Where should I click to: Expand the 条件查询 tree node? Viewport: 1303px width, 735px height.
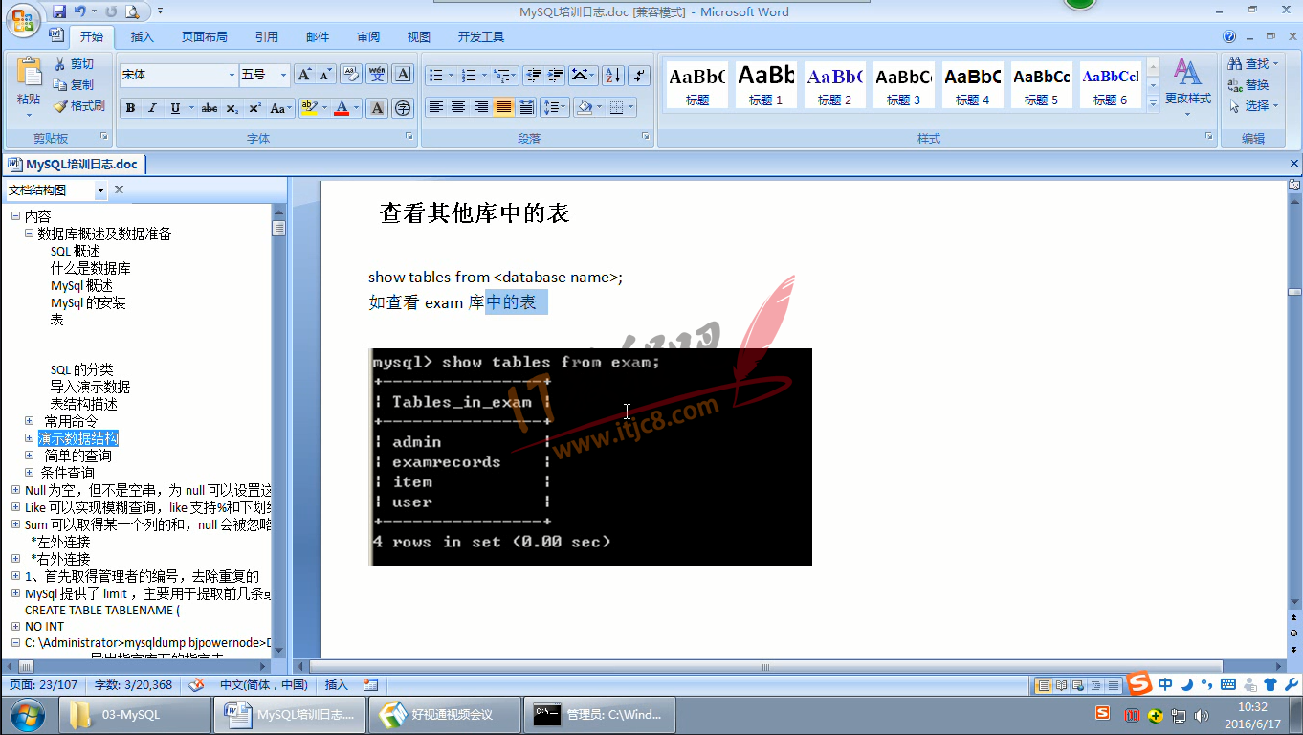tap(29, 473)
